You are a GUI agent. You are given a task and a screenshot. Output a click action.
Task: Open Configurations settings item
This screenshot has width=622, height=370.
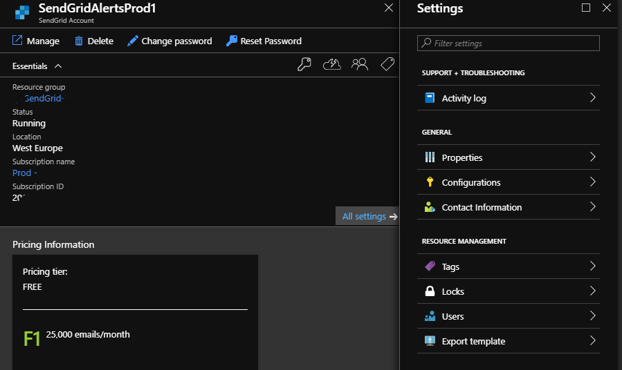coord(509,182)
